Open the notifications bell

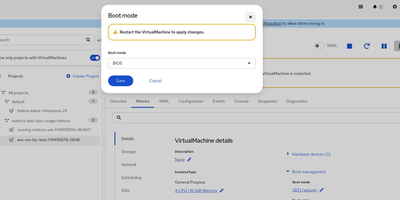pos(375,7)
